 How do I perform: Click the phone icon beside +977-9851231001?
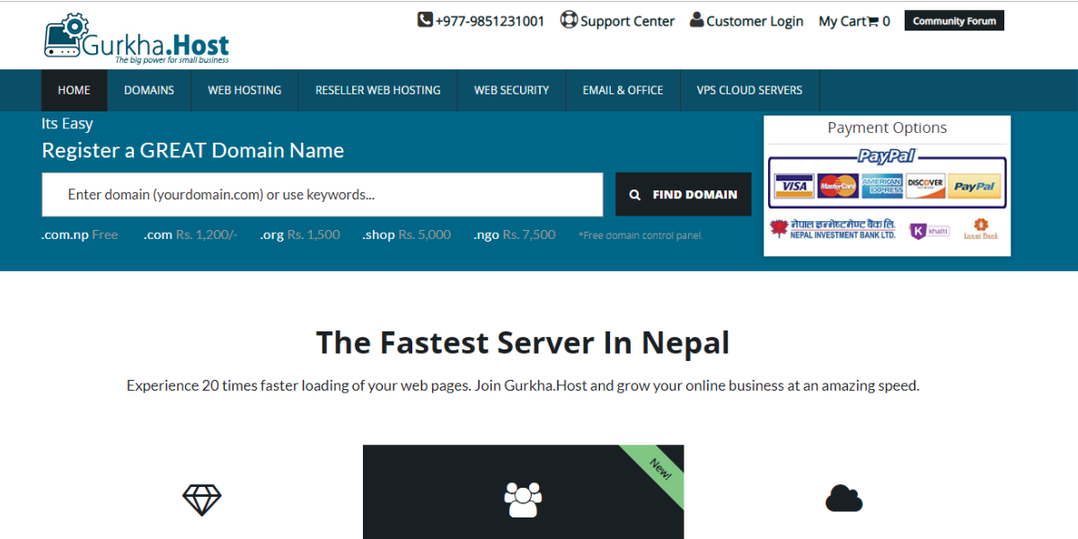pyautogui.click(x=425, y=20)
